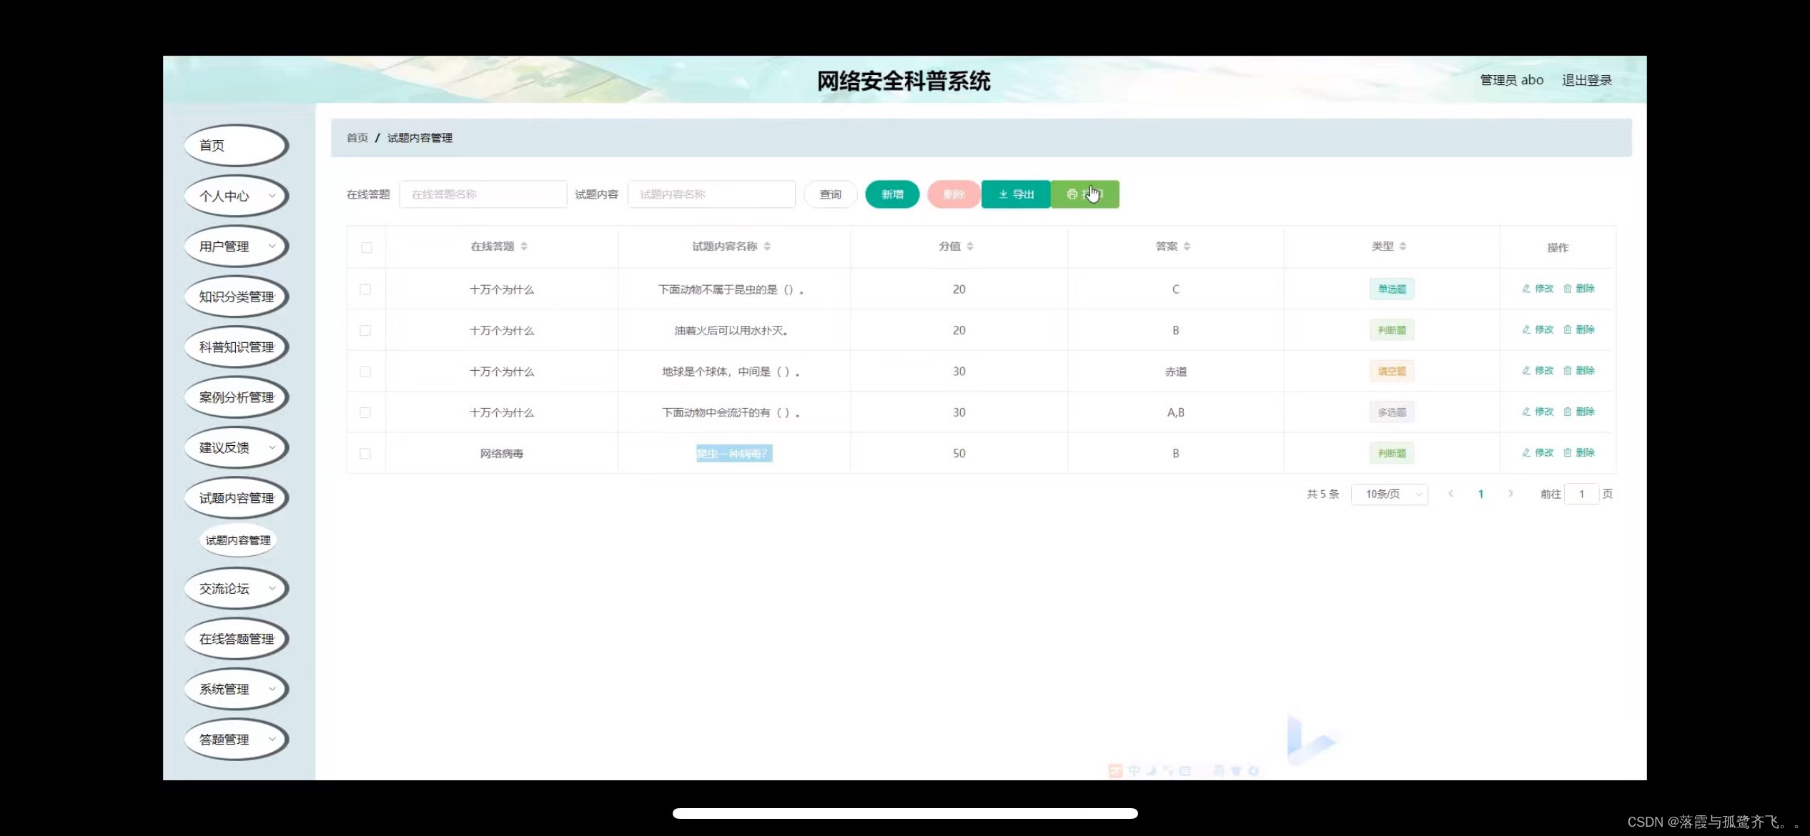This screenshot has width=1810, height=836.
Task: Delete the 油着火后可以用水扑灭 row
Action: coord(1578,329)
